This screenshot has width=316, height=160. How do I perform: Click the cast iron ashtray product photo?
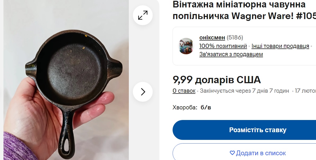point(66,80)
